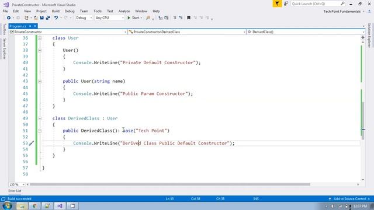Click the comment selected lines icon

pos(160,17)
